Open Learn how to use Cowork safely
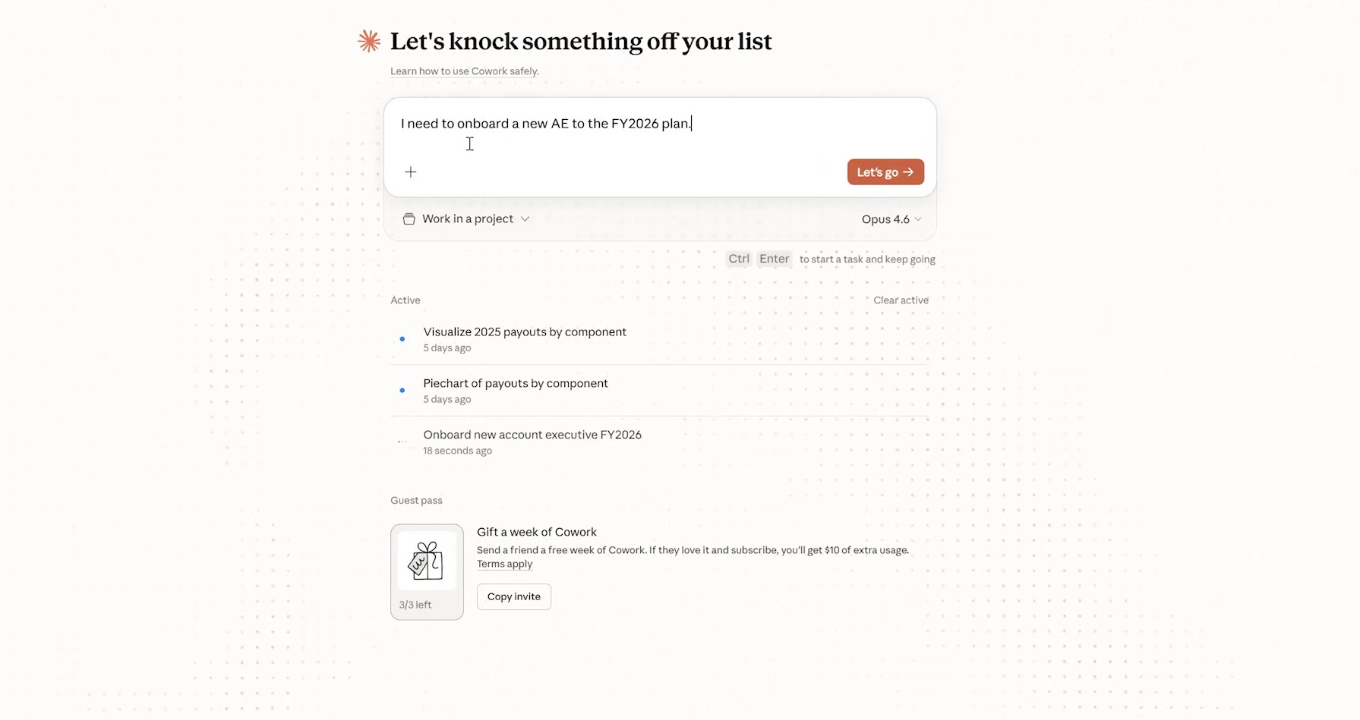The image size is (1360, 720). tap(465, 71)
